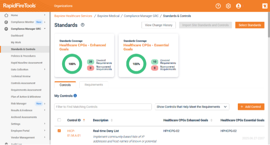This screenshot has height=145, width=270.
Task: Open Healthcare CPGs - Enhanced Goals title link
Action: [x=83, y=47]
